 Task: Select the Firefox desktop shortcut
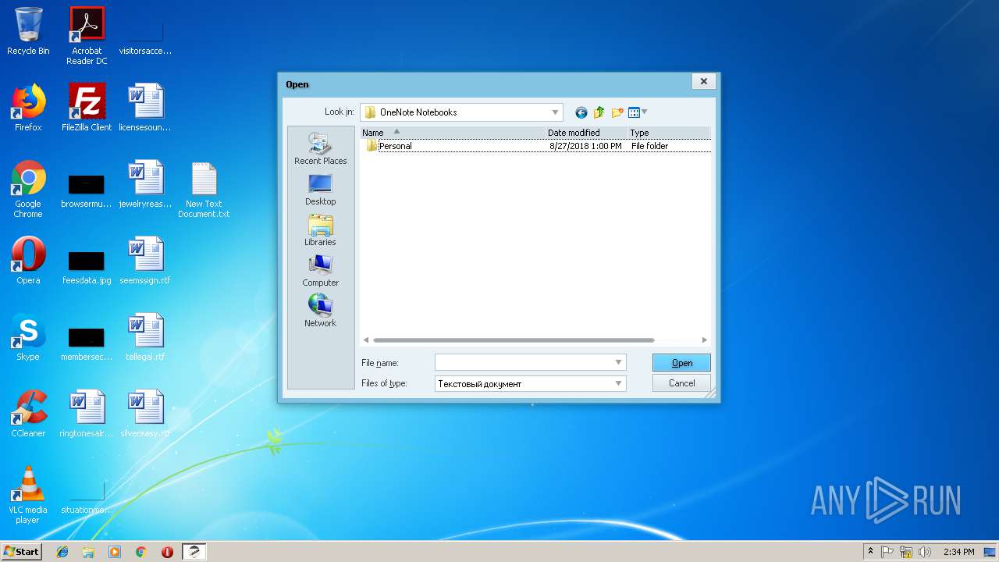pos(28,108)
